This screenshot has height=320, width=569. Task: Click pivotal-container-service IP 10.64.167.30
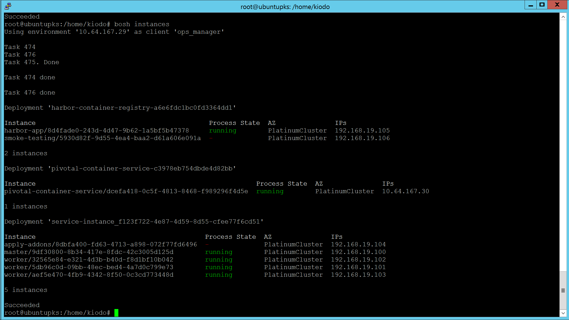coord(405,191)
